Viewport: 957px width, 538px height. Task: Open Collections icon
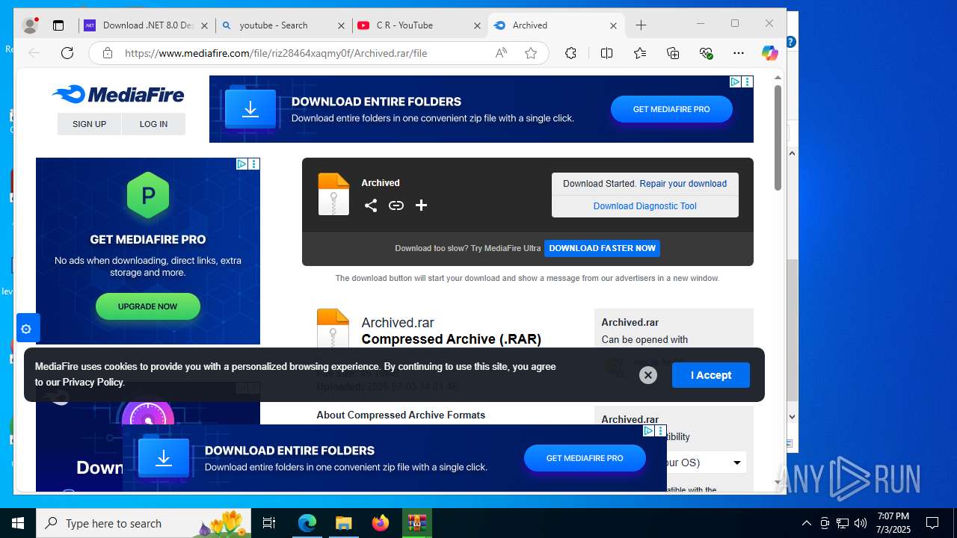tap(673, 53)
